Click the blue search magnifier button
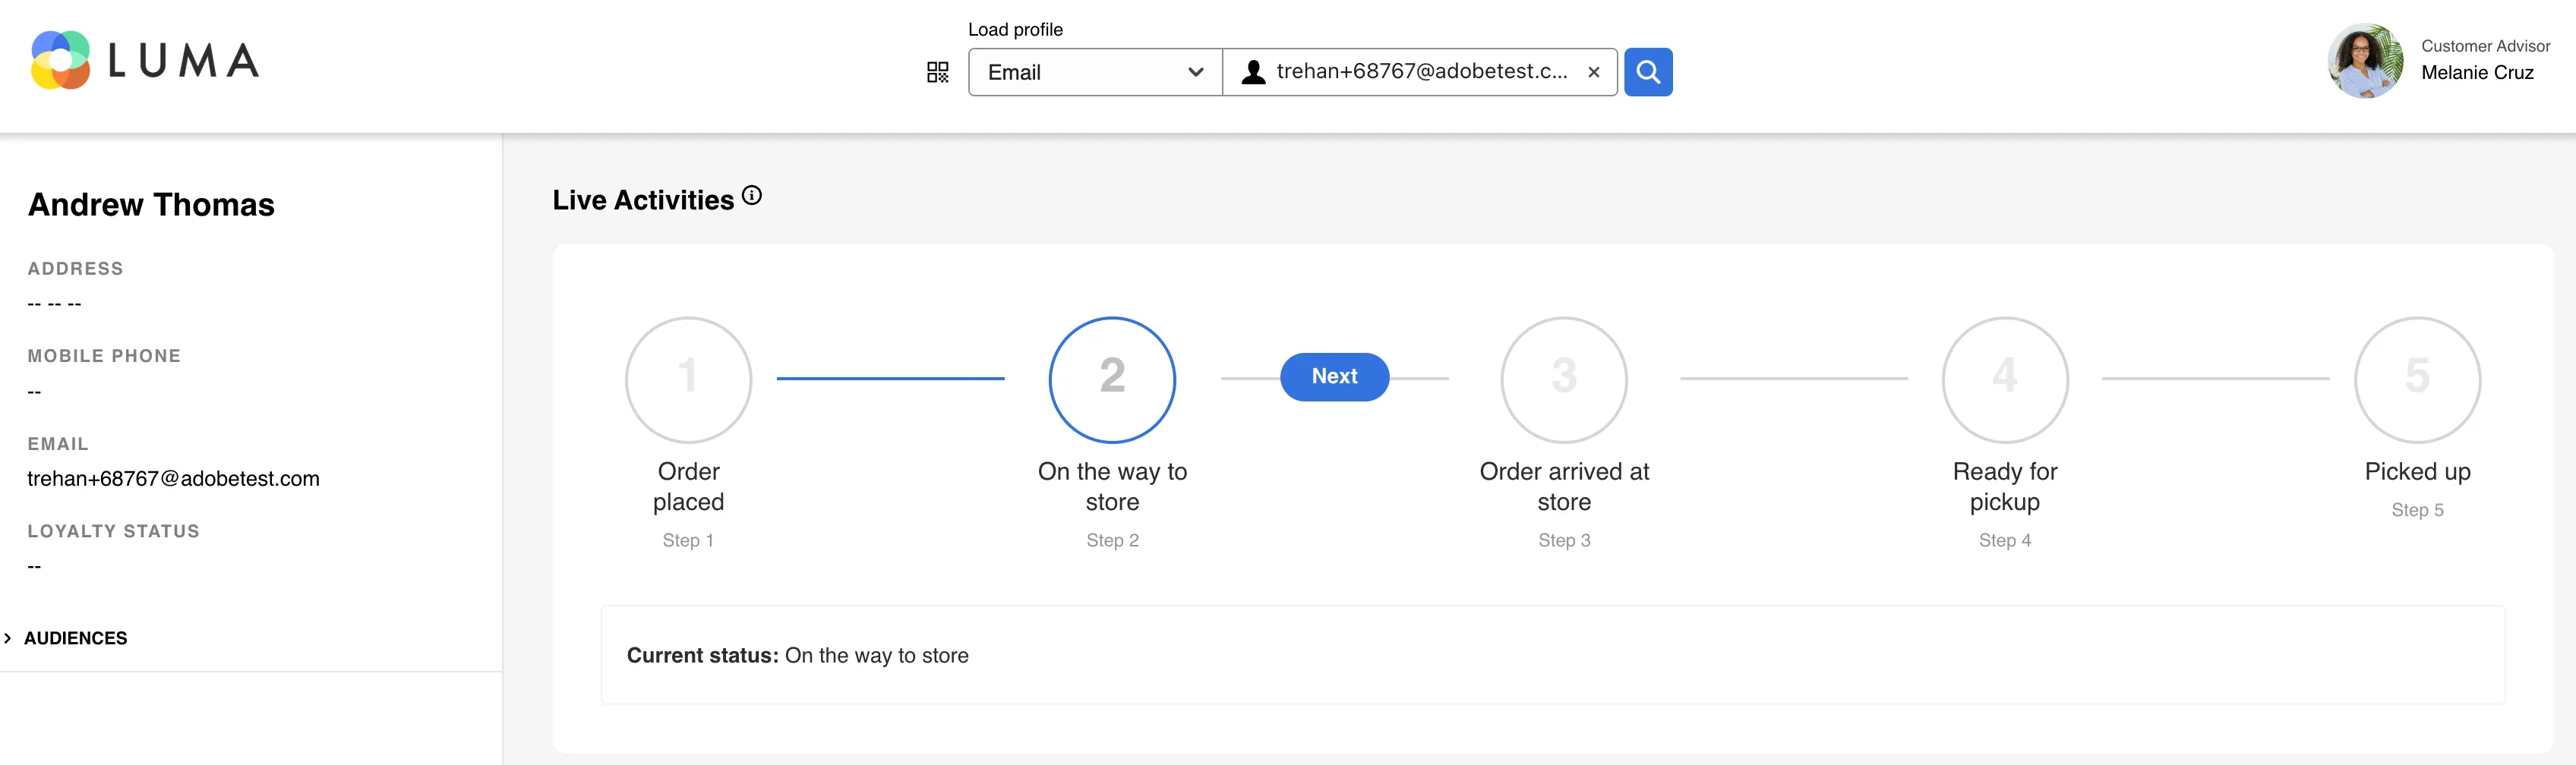The height and width of the screenshot is (765, 2576). [x=1647, y=72]
